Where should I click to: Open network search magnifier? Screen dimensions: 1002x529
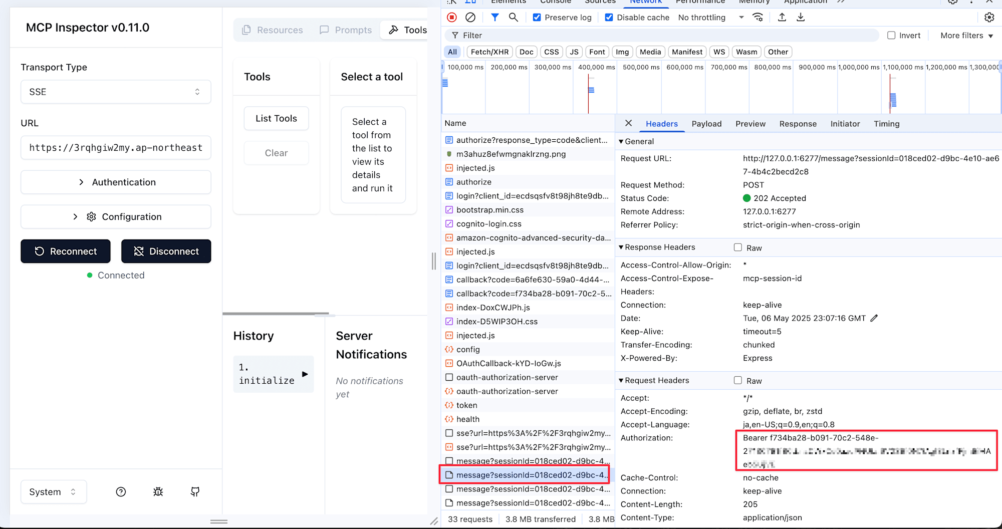(514, 18)
